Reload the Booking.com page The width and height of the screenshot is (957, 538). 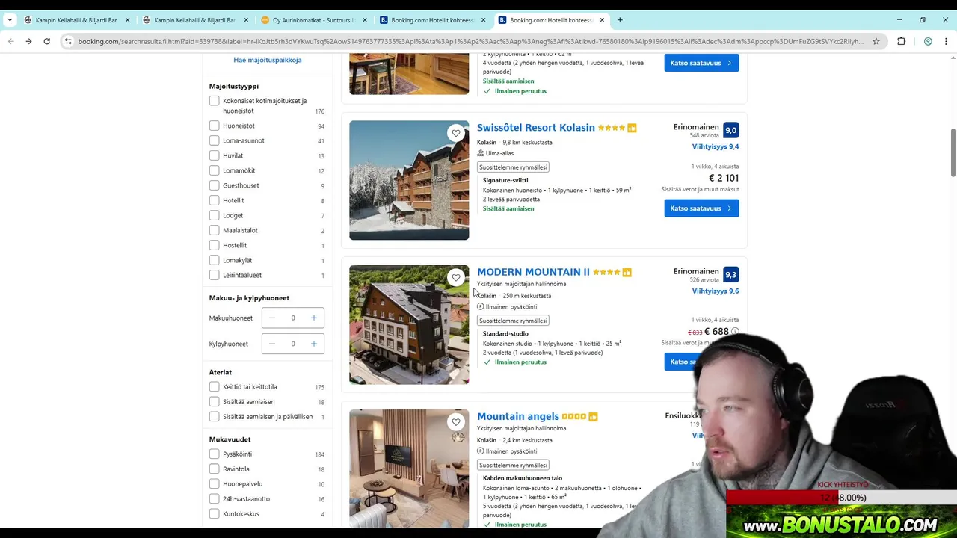pos(46,41)
